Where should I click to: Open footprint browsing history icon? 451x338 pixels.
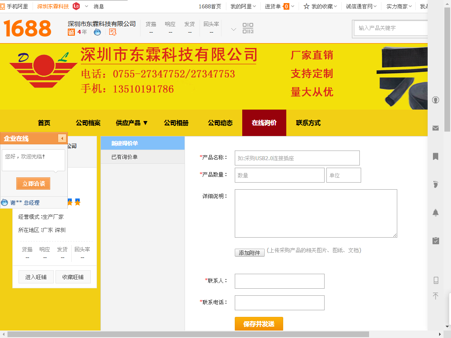pyautogui.click(x=436, y=184)
